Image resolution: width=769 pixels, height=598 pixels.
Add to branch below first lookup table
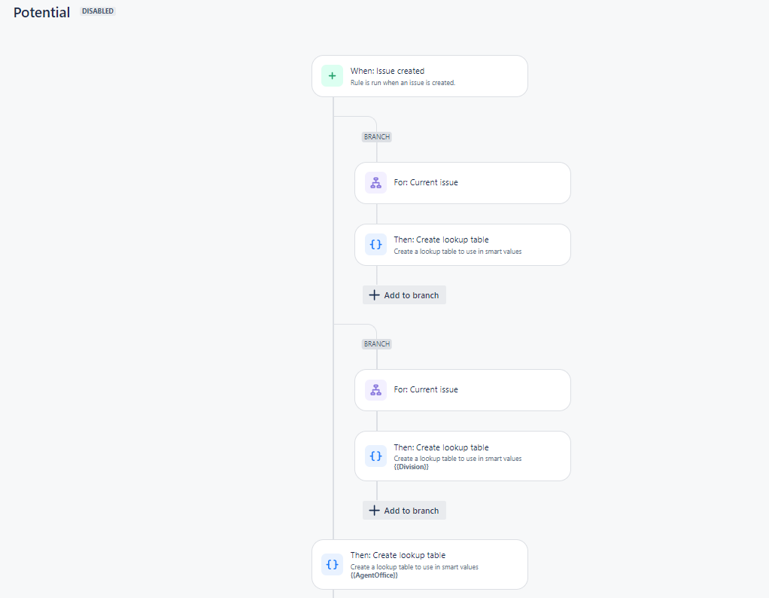[404, 295]
